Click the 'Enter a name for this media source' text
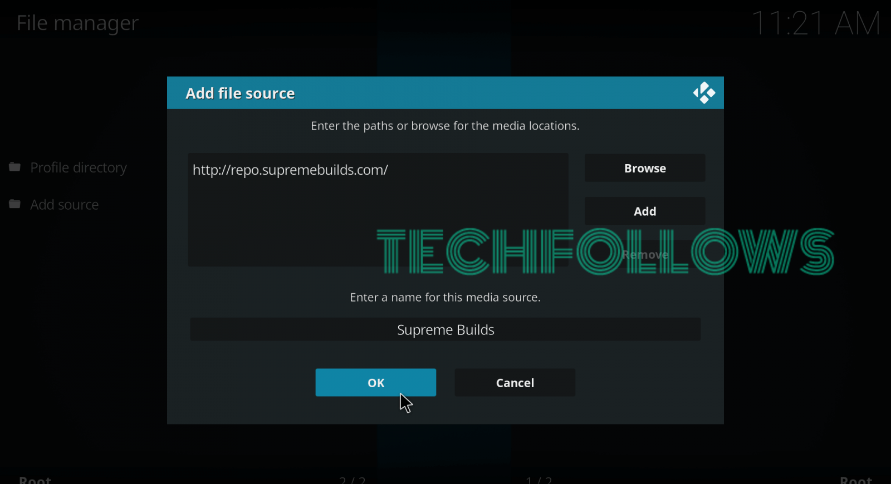The image size is (891, 484). click(x=445, y=297)
